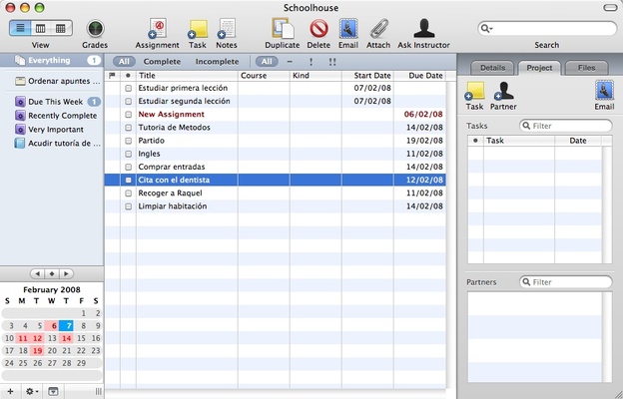Filter by low priority dash
This screenshot has width=623, height=399.
coord(290,62)
